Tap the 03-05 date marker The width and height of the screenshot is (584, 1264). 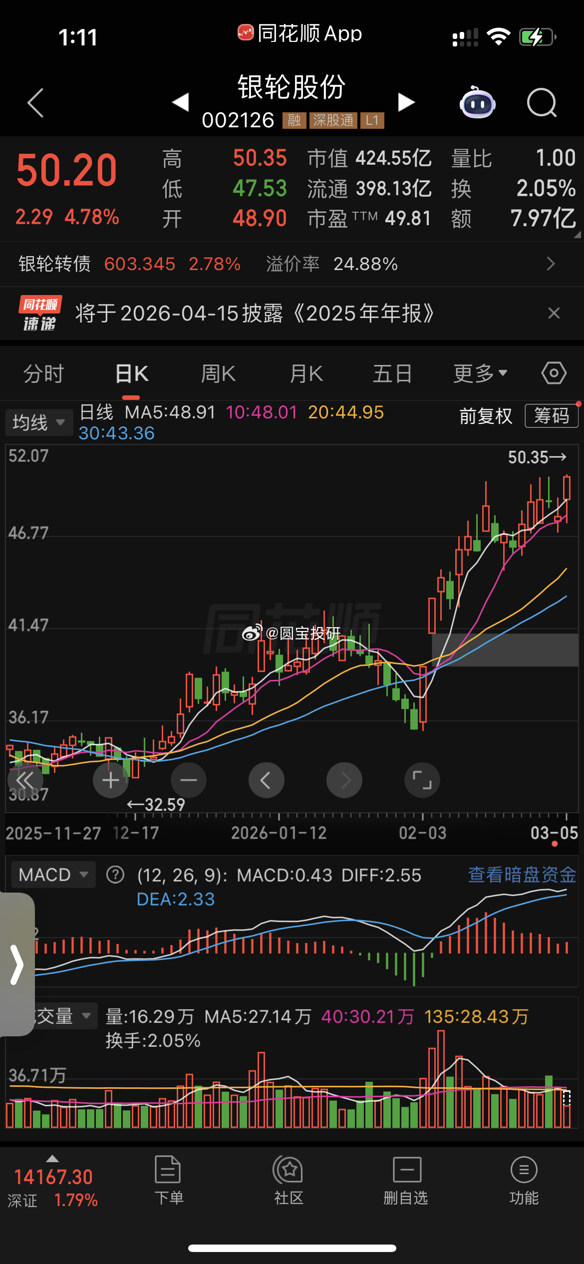pyautogui.click(x=554, y=833)
